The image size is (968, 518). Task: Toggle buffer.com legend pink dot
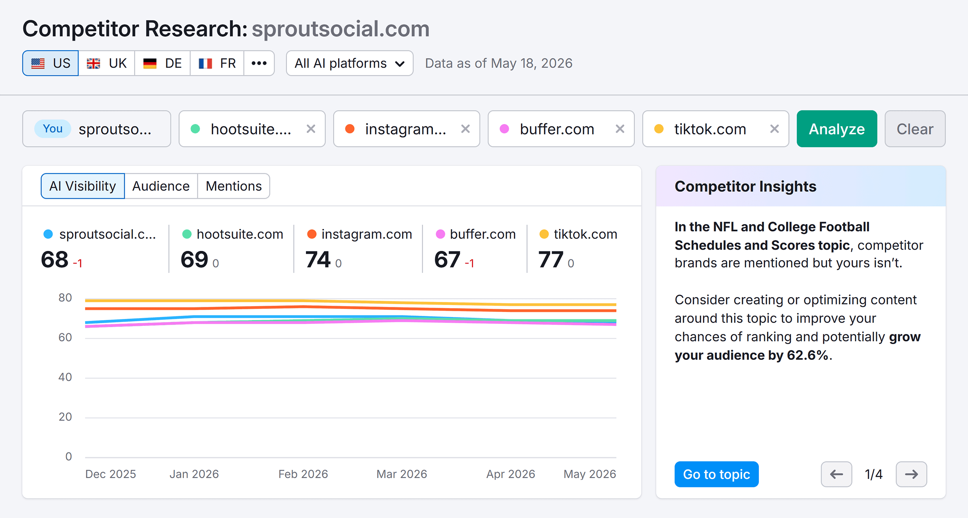(x=440, y=234)
